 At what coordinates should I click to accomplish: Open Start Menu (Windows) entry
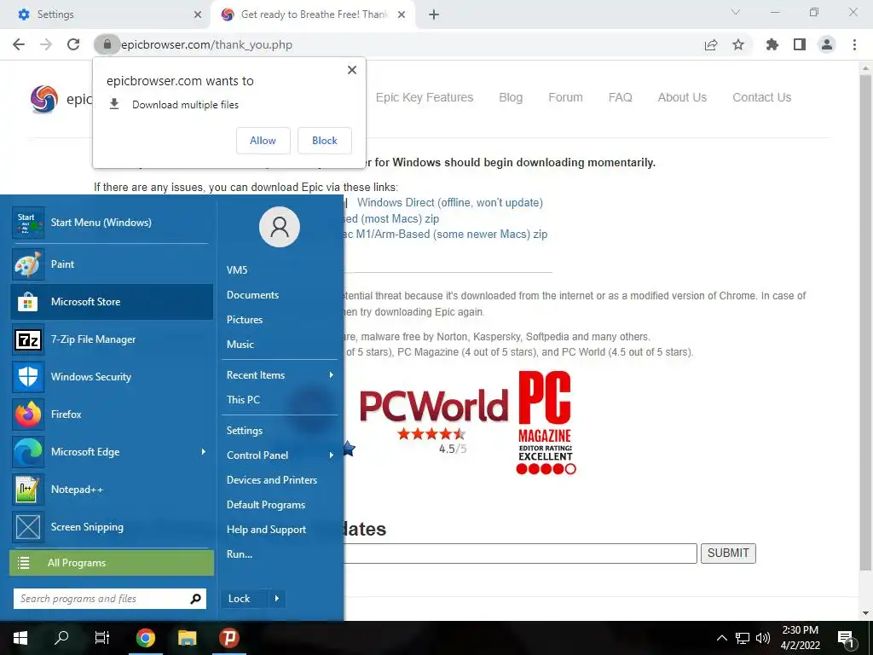coord(112,223)
